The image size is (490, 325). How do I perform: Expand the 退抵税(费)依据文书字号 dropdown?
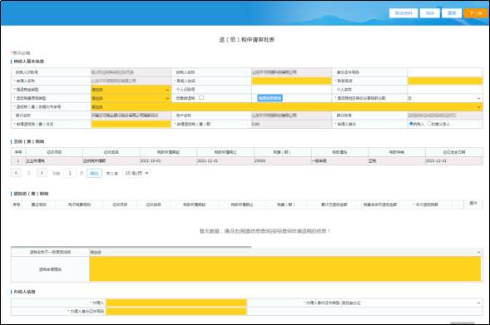[x=286, y=106]
